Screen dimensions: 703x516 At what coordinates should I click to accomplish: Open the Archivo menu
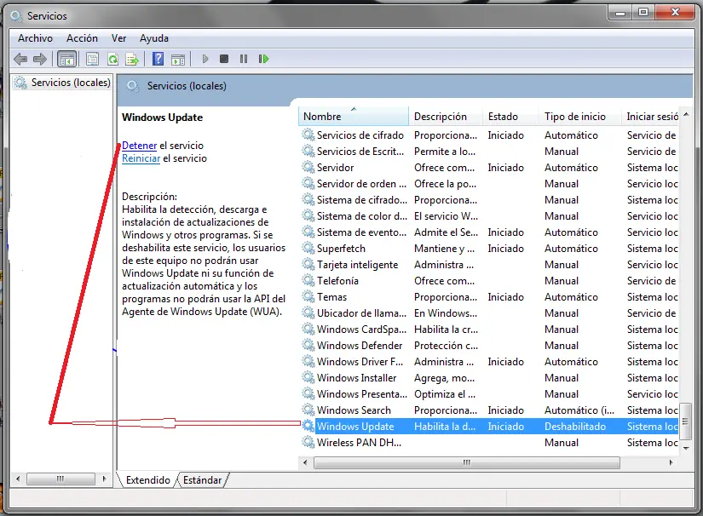click(x=35, y=38)
